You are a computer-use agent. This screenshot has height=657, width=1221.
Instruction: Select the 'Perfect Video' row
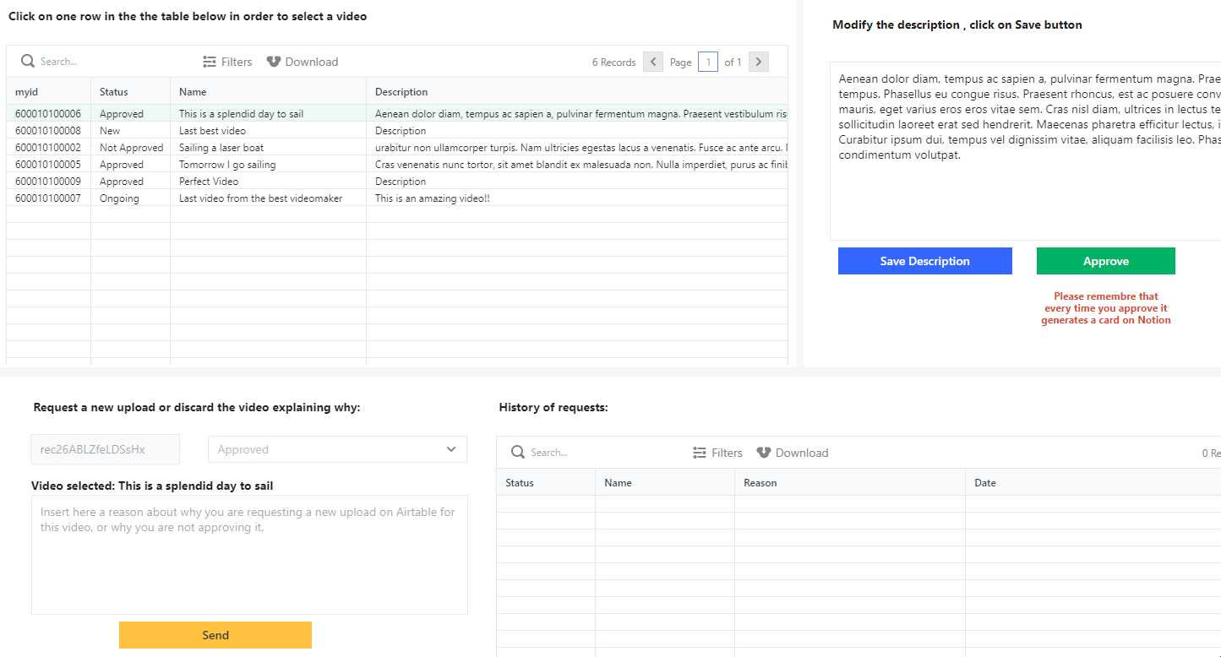point(209,182)
